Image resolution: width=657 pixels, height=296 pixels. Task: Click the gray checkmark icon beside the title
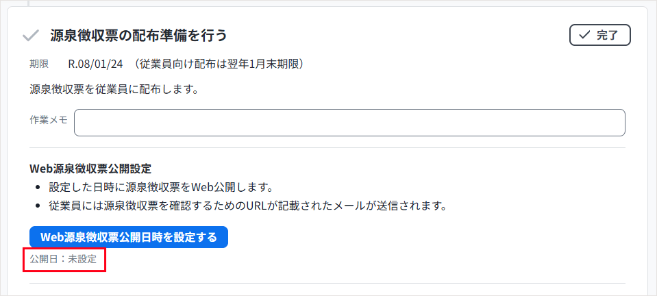tap(30, 35)
